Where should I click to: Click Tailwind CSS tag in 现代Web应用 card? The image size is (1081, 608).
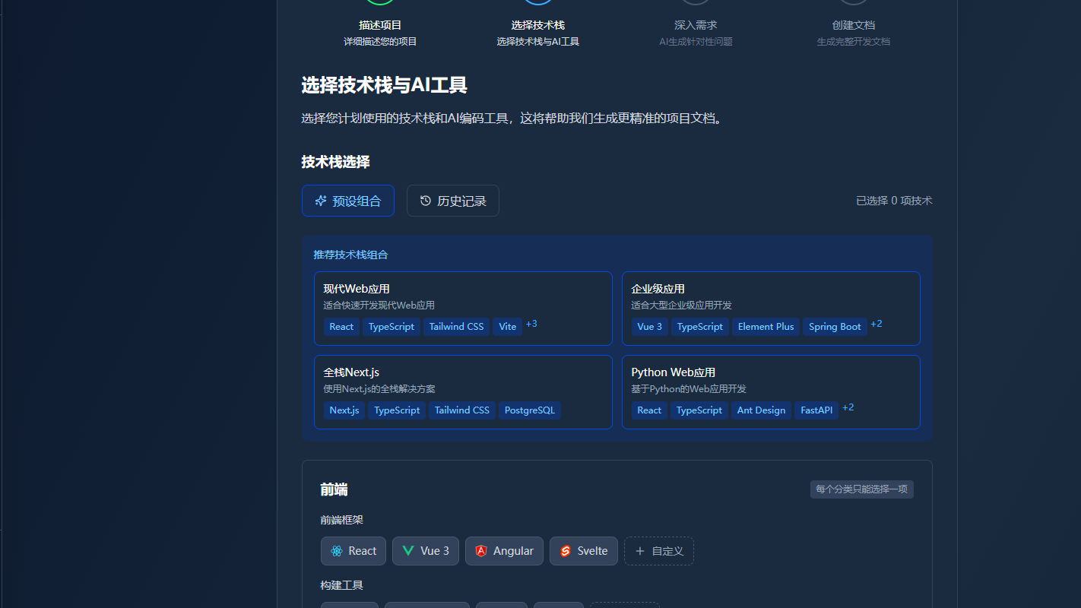[456, 327]
